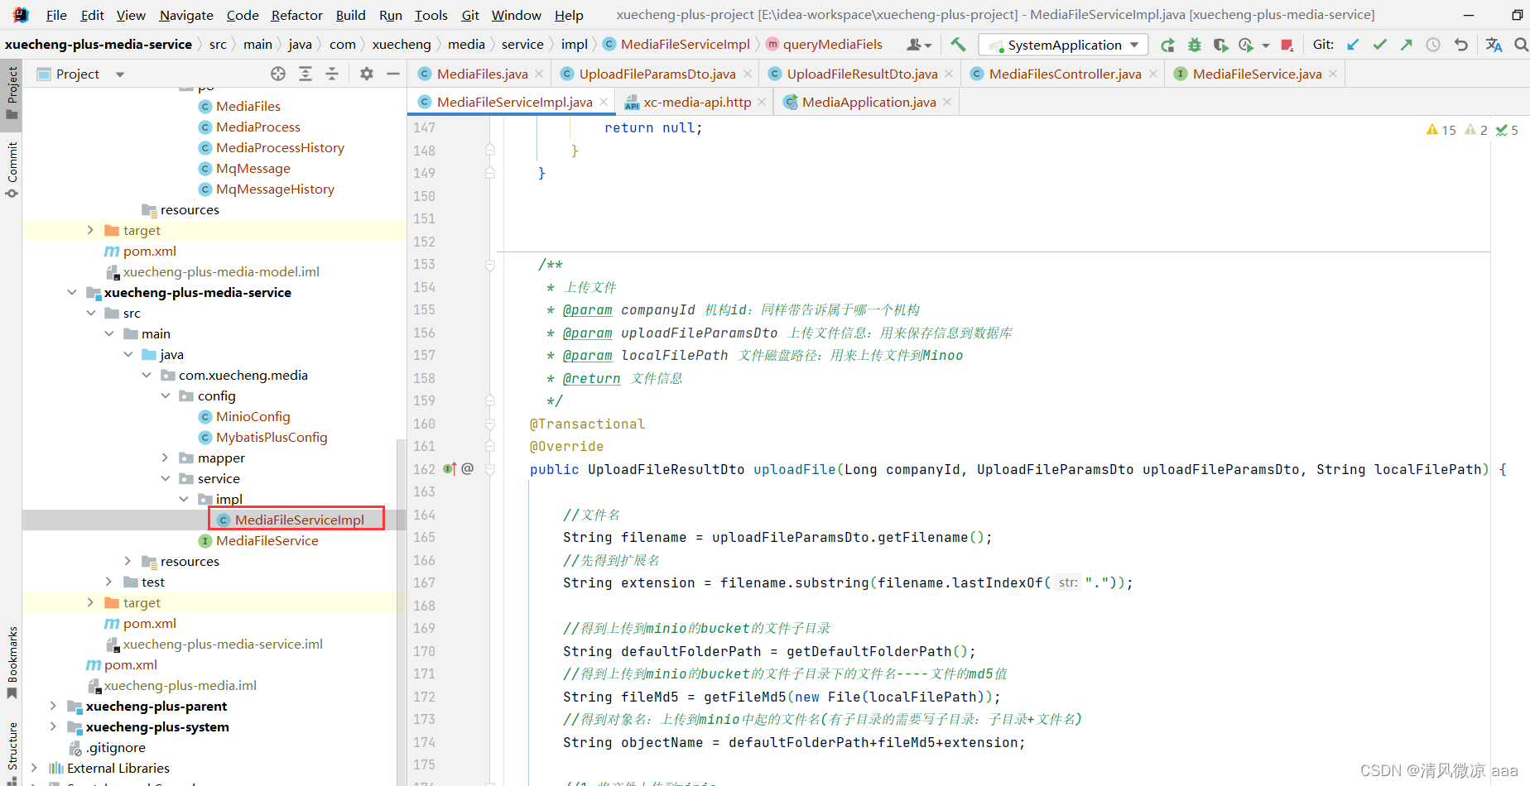Expand xuecheng-plus-system module
This screenshot has height=786, width=1530.
point(53,726)
